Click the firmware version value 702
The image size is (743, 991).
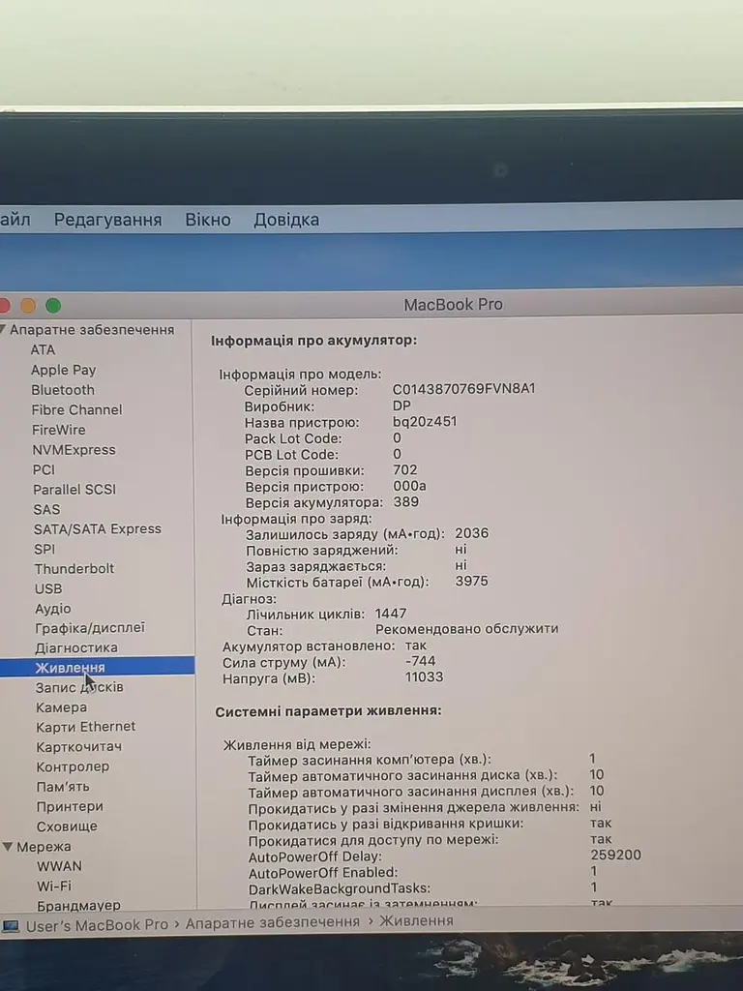pos(405,469)
